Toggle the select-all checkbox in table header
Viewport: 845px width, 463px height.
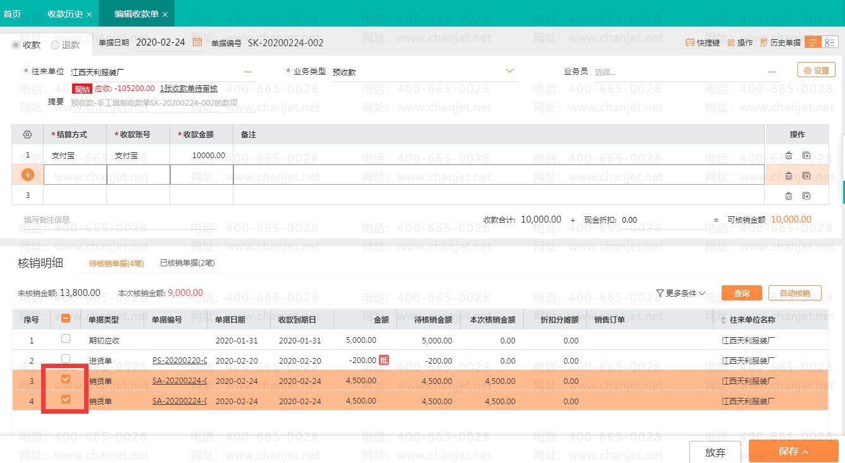66,319
